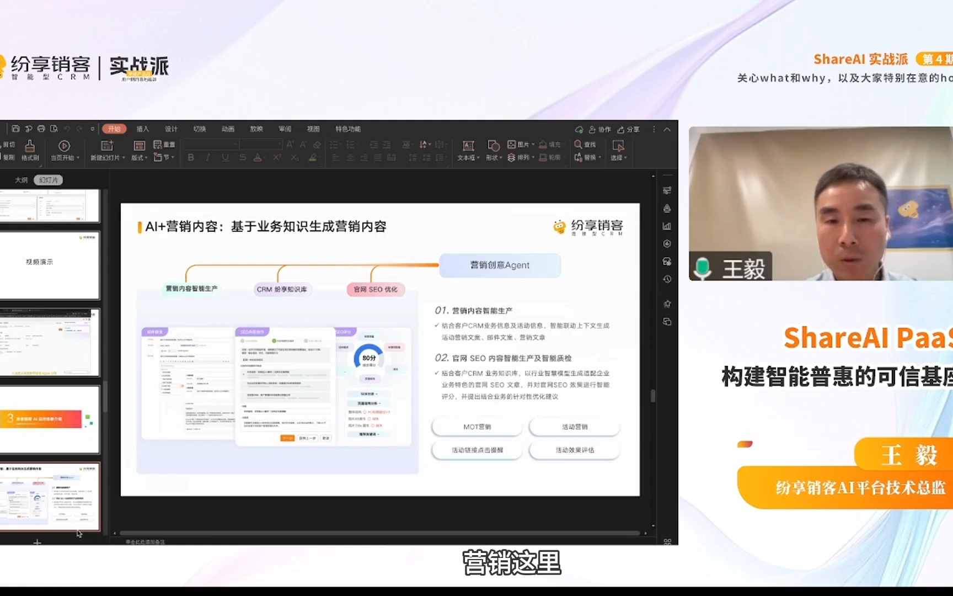Toggle Strikethrough formatting
The image size is (953, 596).
coord(243,157)
